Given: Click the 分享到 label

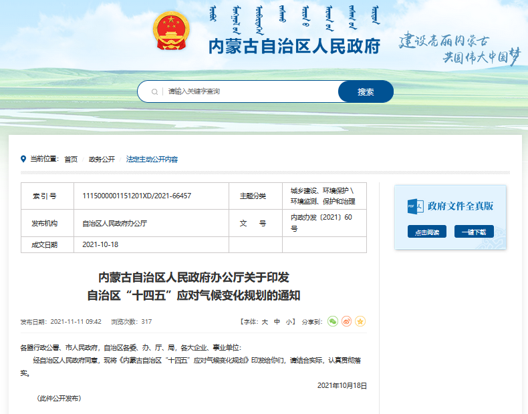Looking at the screenshot, I should [312, 322].
